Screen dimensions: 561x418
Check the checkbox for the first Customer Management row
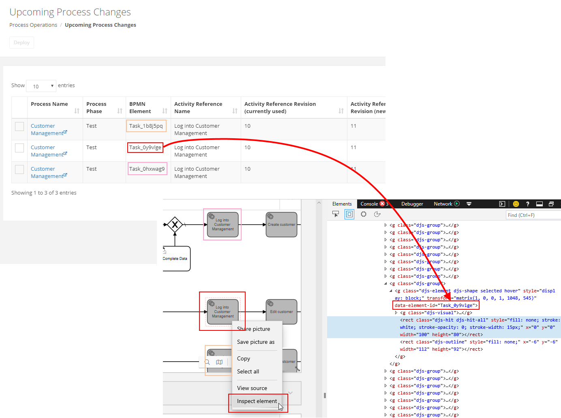click(x=19, y=126)
